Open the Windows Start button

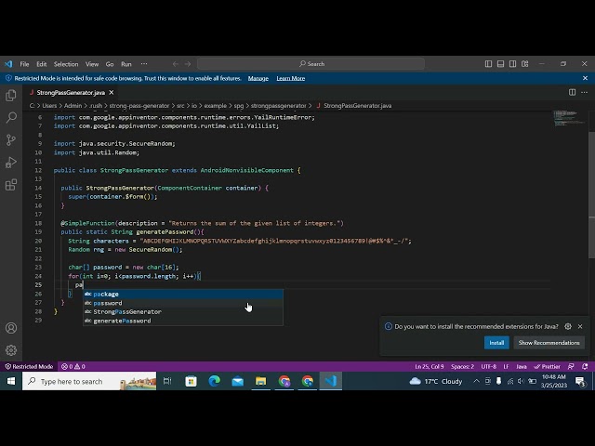tap(11, 381)
